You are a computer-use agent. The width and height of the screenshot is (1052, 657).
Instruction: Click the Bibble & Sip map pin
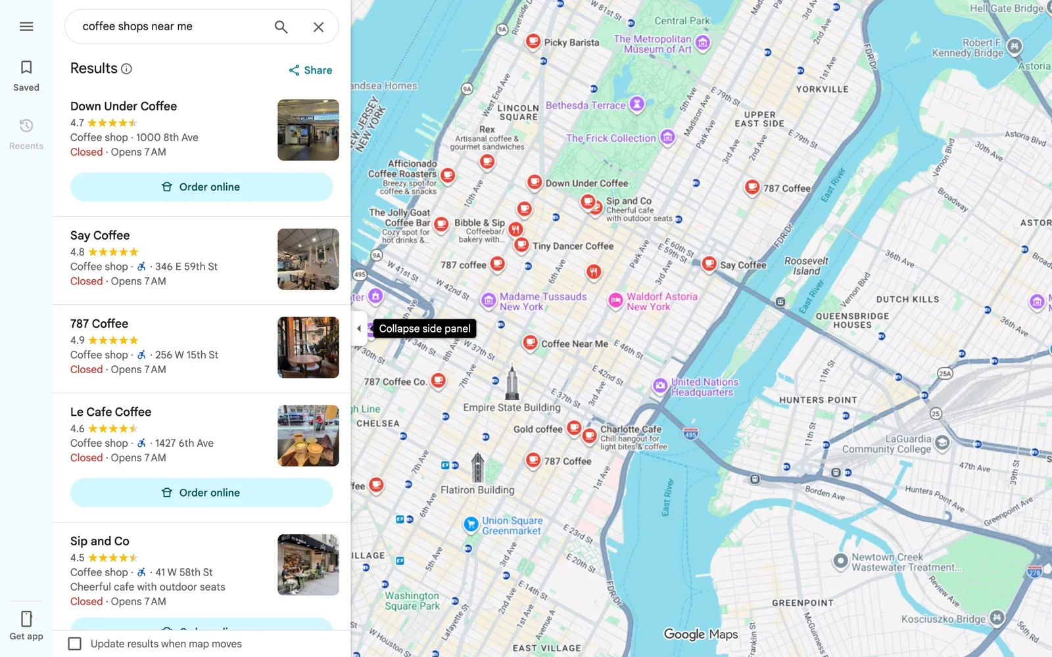(516, 229)
